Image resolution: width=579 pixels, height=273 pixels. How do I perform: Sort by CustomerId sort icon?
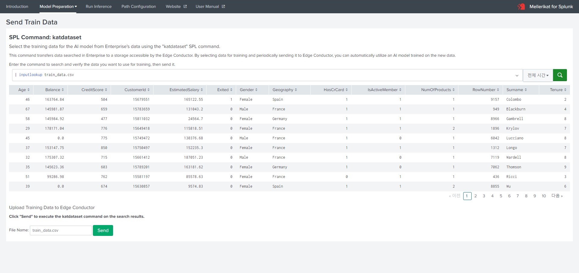point(148,90)
